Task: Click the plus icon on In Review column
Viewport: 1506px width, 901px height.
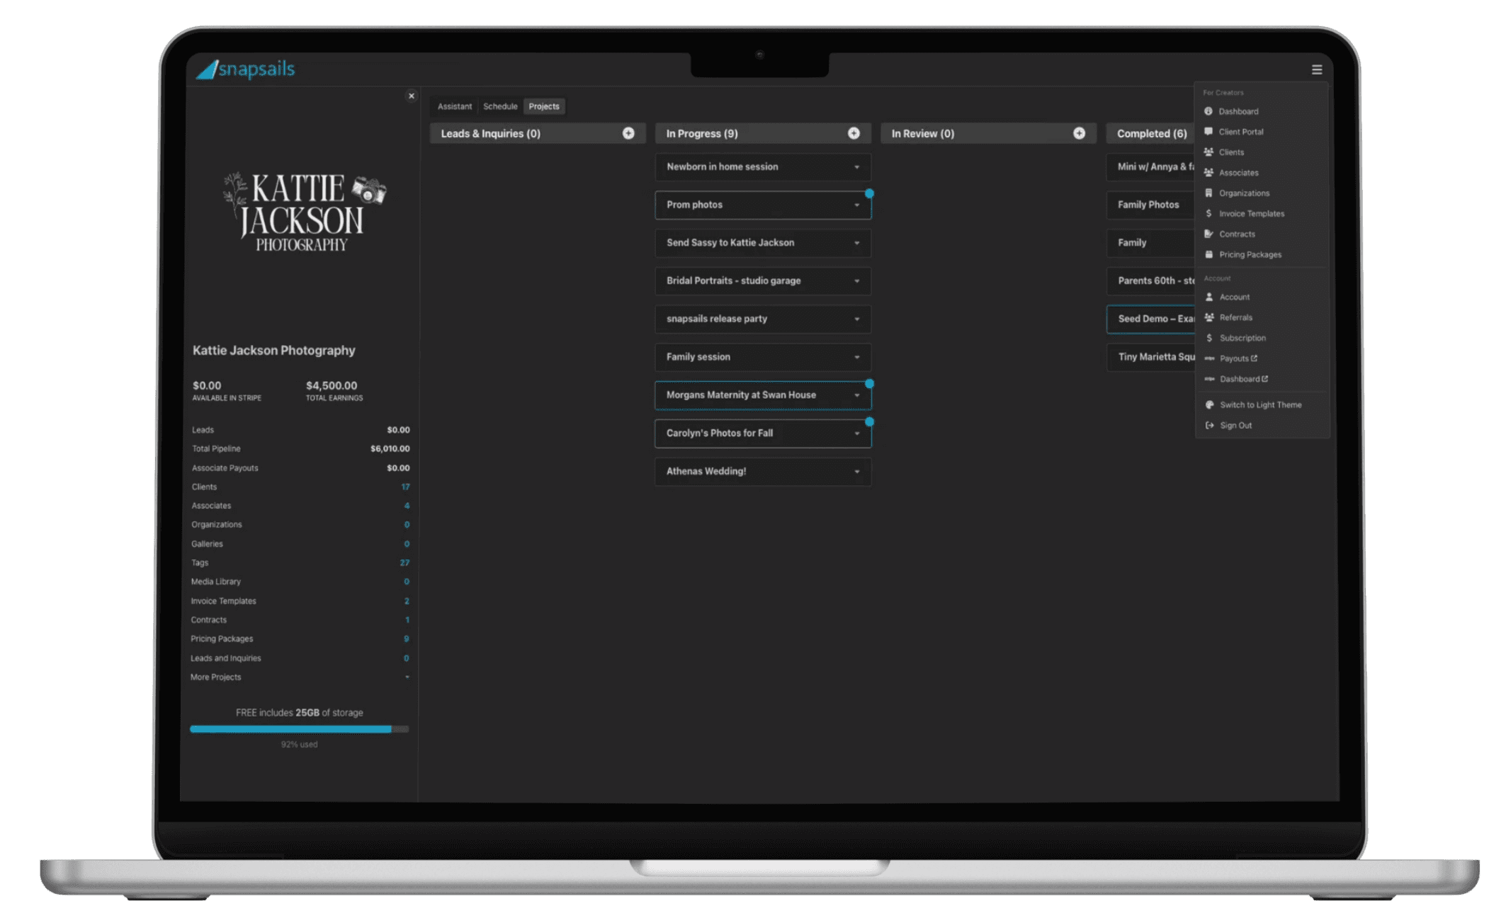Action: [1078, 133]
